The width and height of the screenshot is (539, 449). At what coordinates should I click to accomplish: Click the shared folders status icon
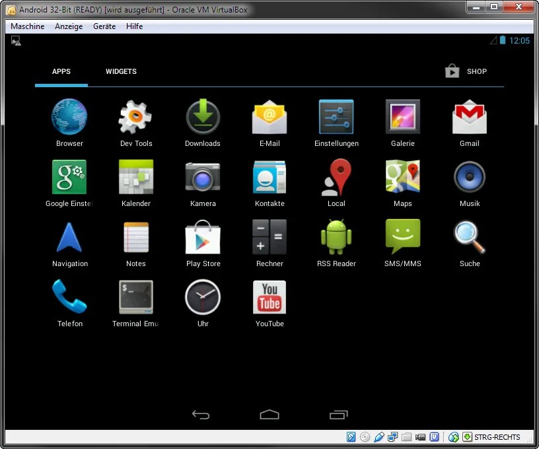point(406,437)
